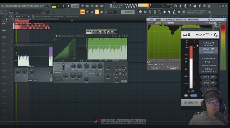
Task: Open the PATTERNS menu
Action: [x=17, y=6]
